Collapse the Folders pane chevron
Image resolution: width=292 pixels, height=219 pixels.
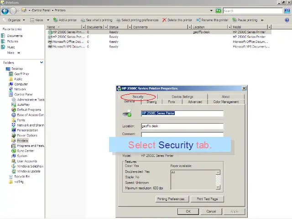pos(42,63)
